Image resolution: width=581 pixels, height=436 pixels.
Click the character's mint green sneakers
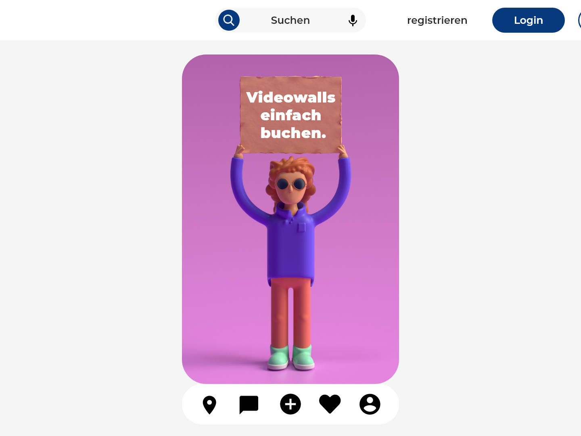pyautogui.click(x=291, y=357)
